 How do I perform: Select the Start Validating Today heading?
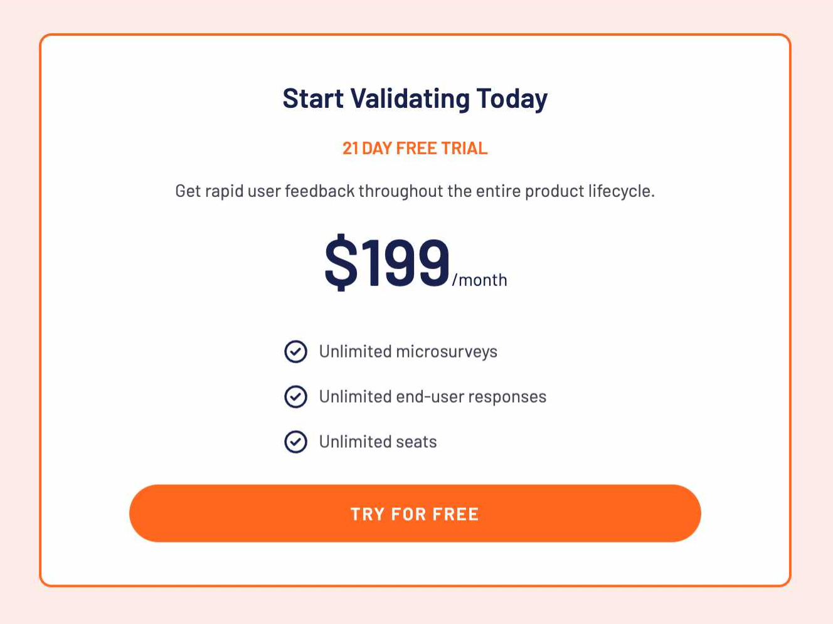click(x=415, y=99)
